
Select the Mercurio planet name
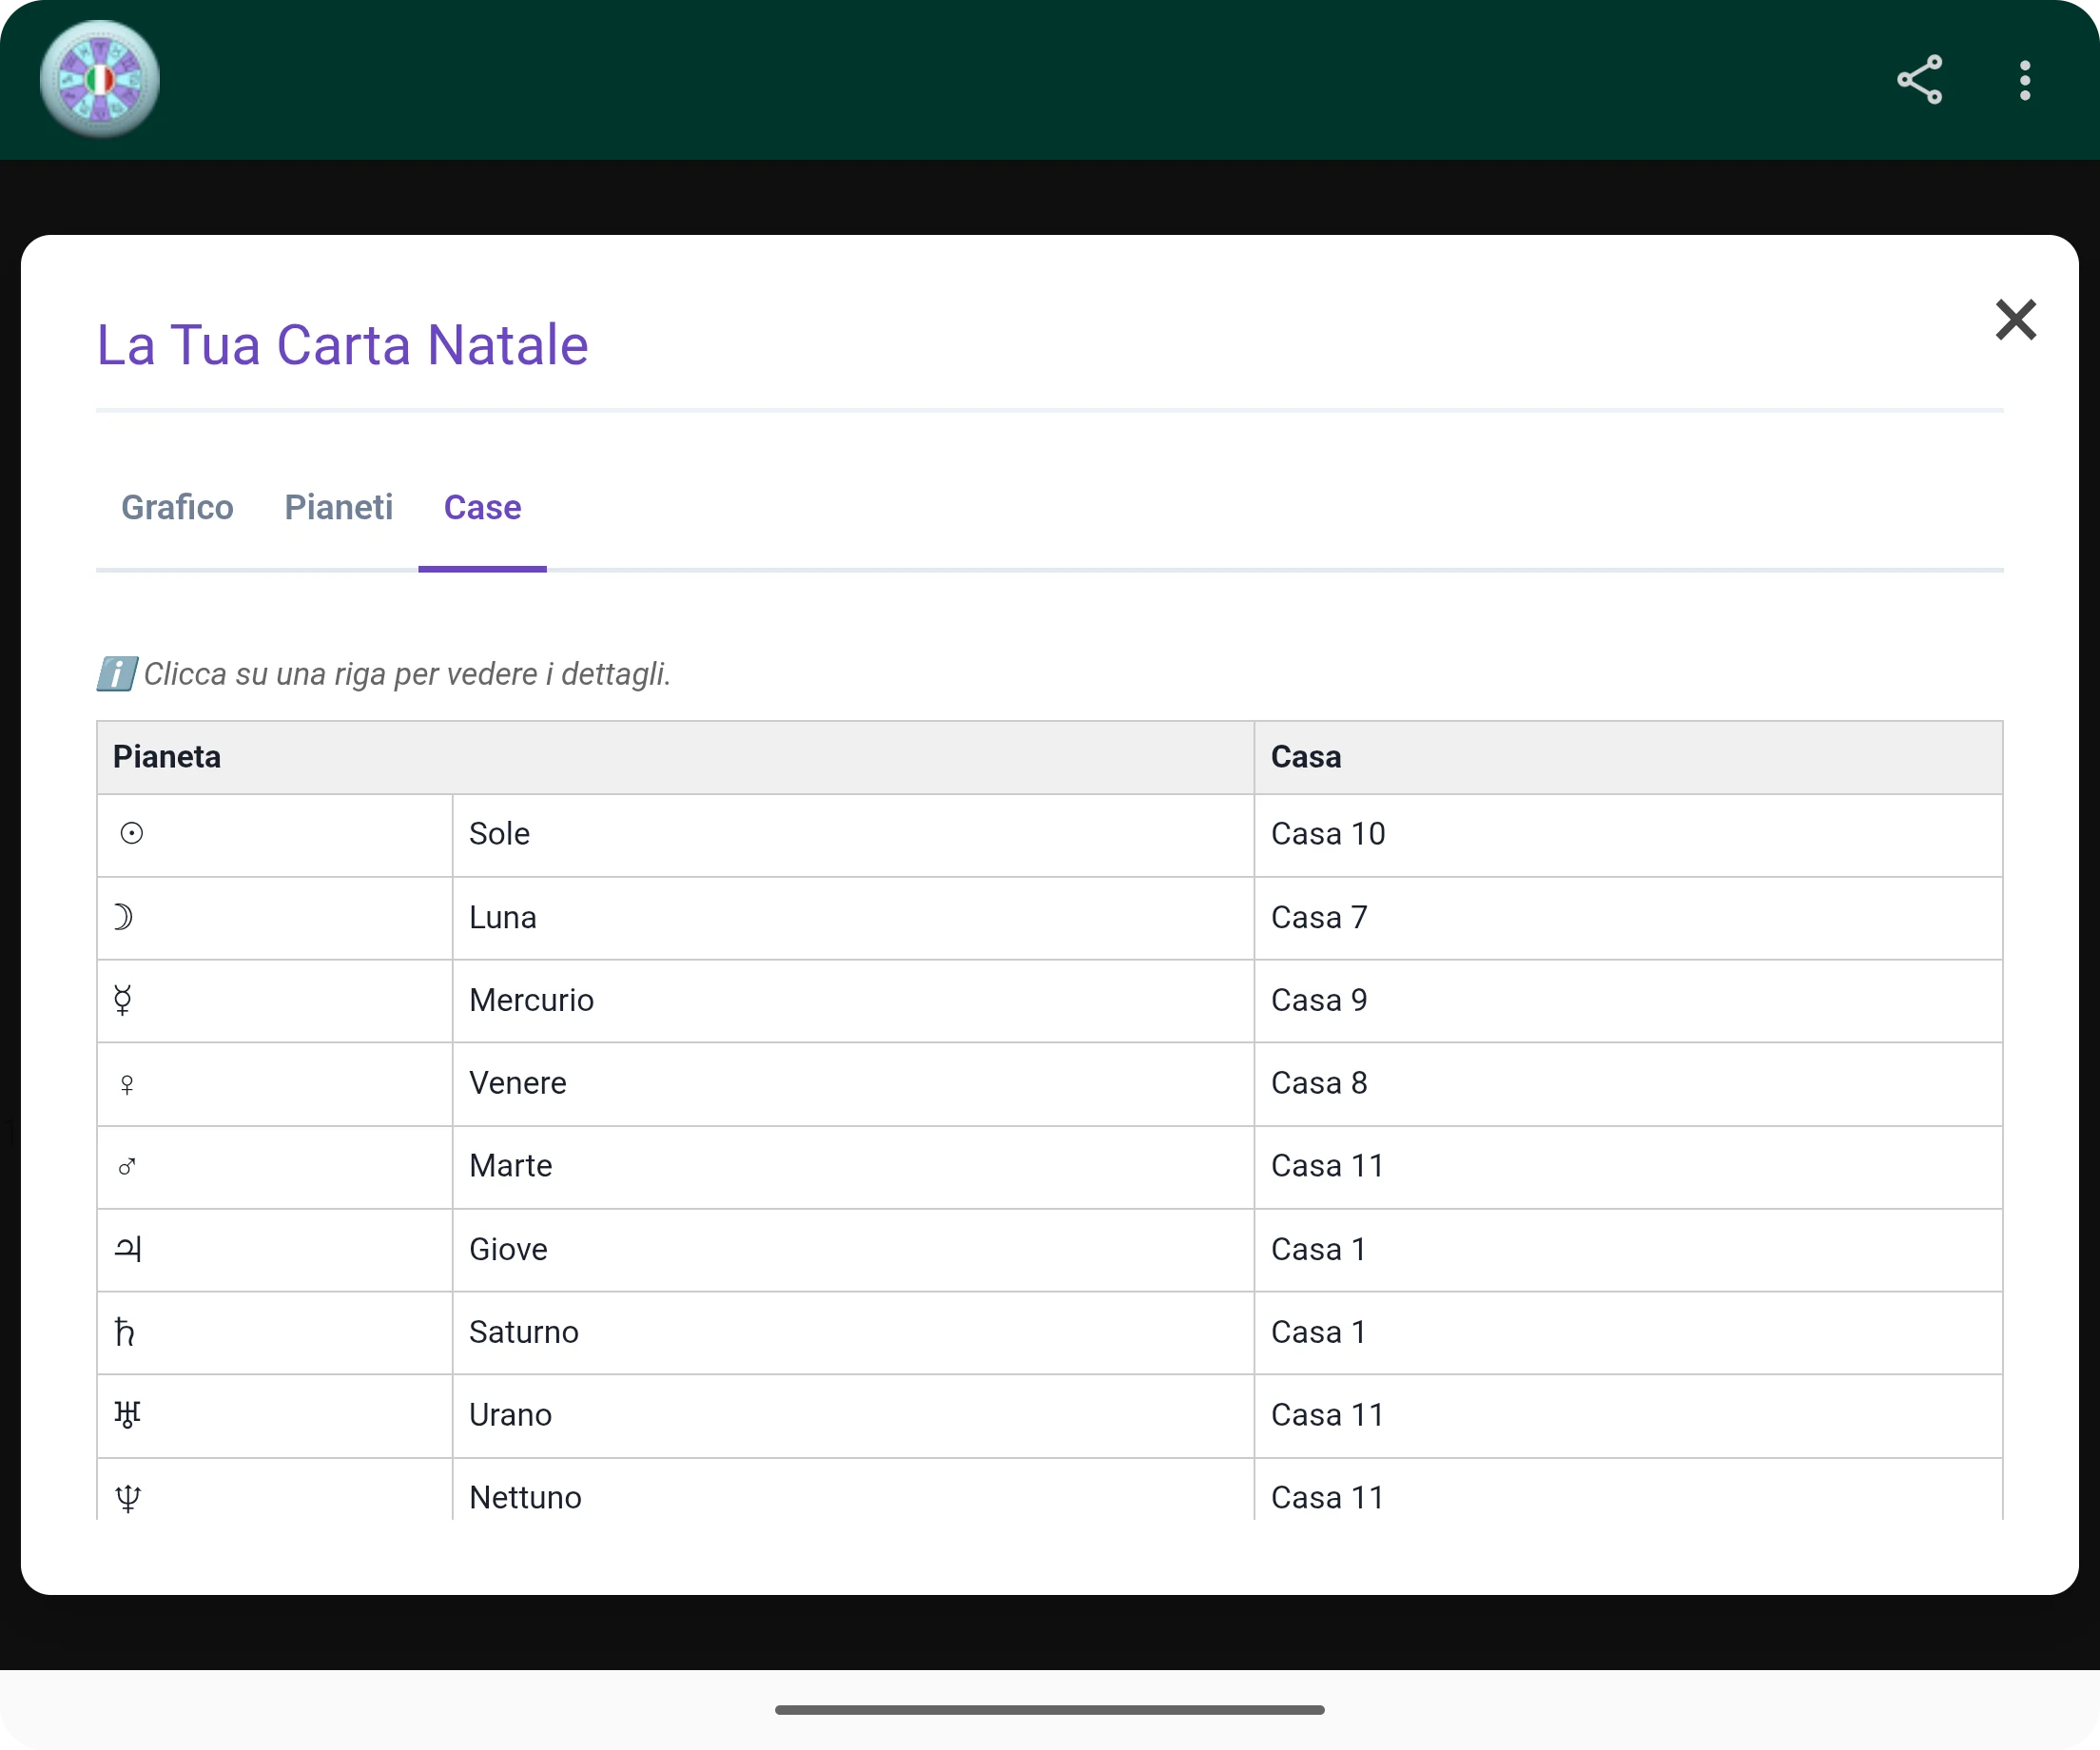click(531, 1000)
